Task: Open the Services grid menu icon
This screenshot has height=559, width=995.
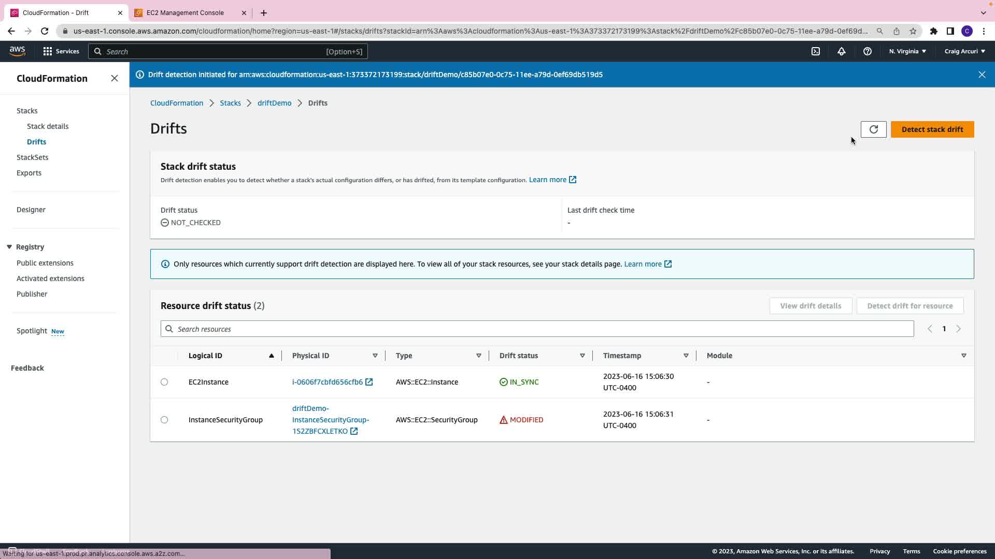Action: (x=48, y=51)
